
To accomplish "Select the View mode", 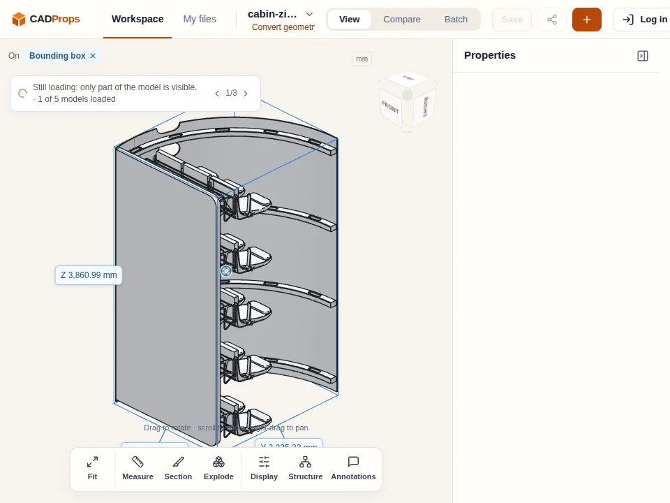I will point(349,20).
